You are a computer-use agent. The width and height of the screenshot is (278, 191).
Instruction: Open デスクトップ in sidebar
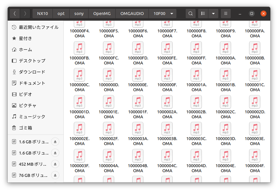[x=35, y=61]
